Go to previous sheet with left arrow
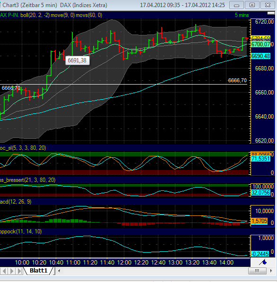Screen dimensions: 277x282 pos(4,271)
